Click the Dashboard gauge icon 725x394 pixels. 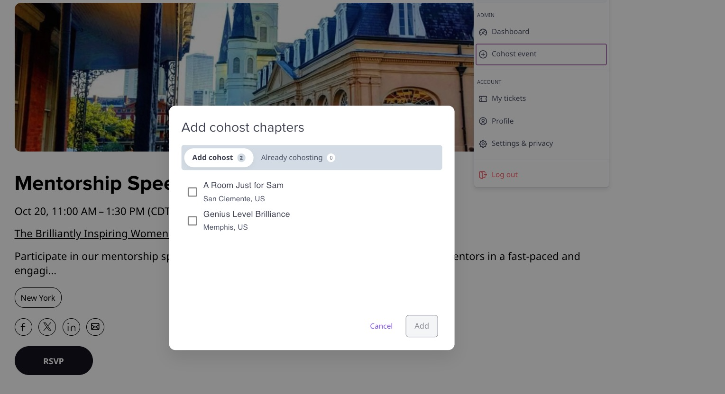tap(483, 32)
